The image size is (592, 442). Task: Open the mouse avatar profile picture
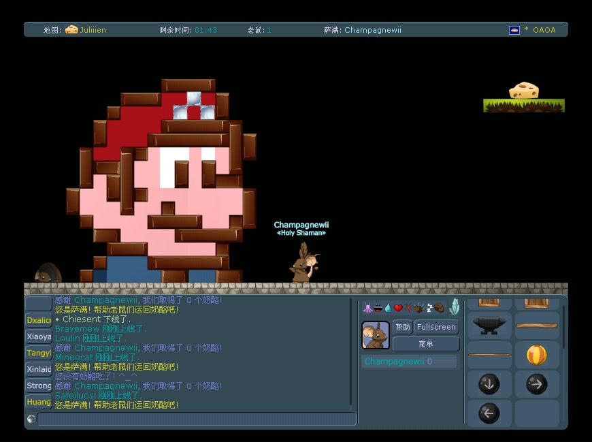pyautogui.click(x=376, y=334)
